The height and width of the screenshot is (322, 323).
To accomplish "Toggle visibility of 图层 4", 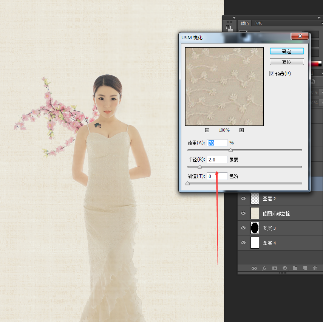I will (243, 243).
